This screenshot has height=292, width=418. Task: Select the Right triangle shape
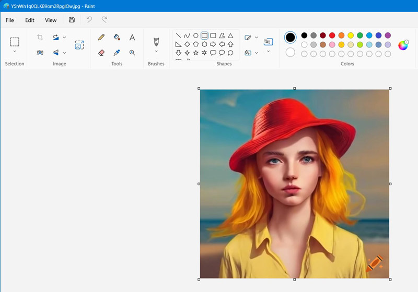point(178,44)
